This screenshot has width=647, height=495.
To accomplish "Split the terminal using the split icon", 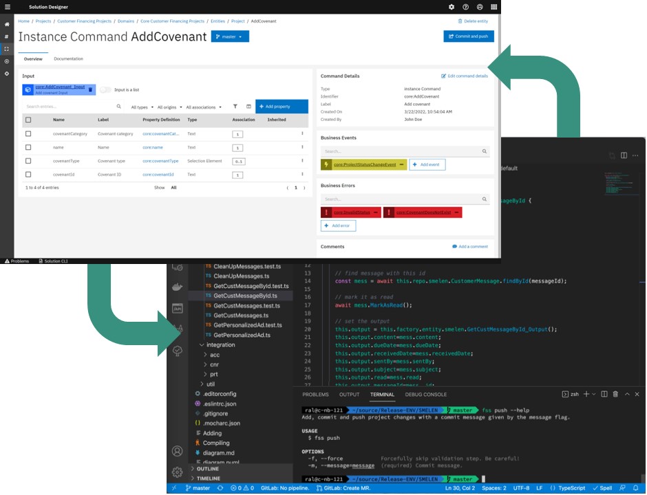I will coord(604,395).
